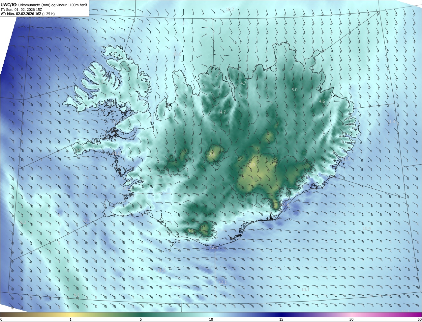Screen dimensions: 422x322
Task: Click the UWC/IG Úrkomumætti map title
Action: coord(44,5)
